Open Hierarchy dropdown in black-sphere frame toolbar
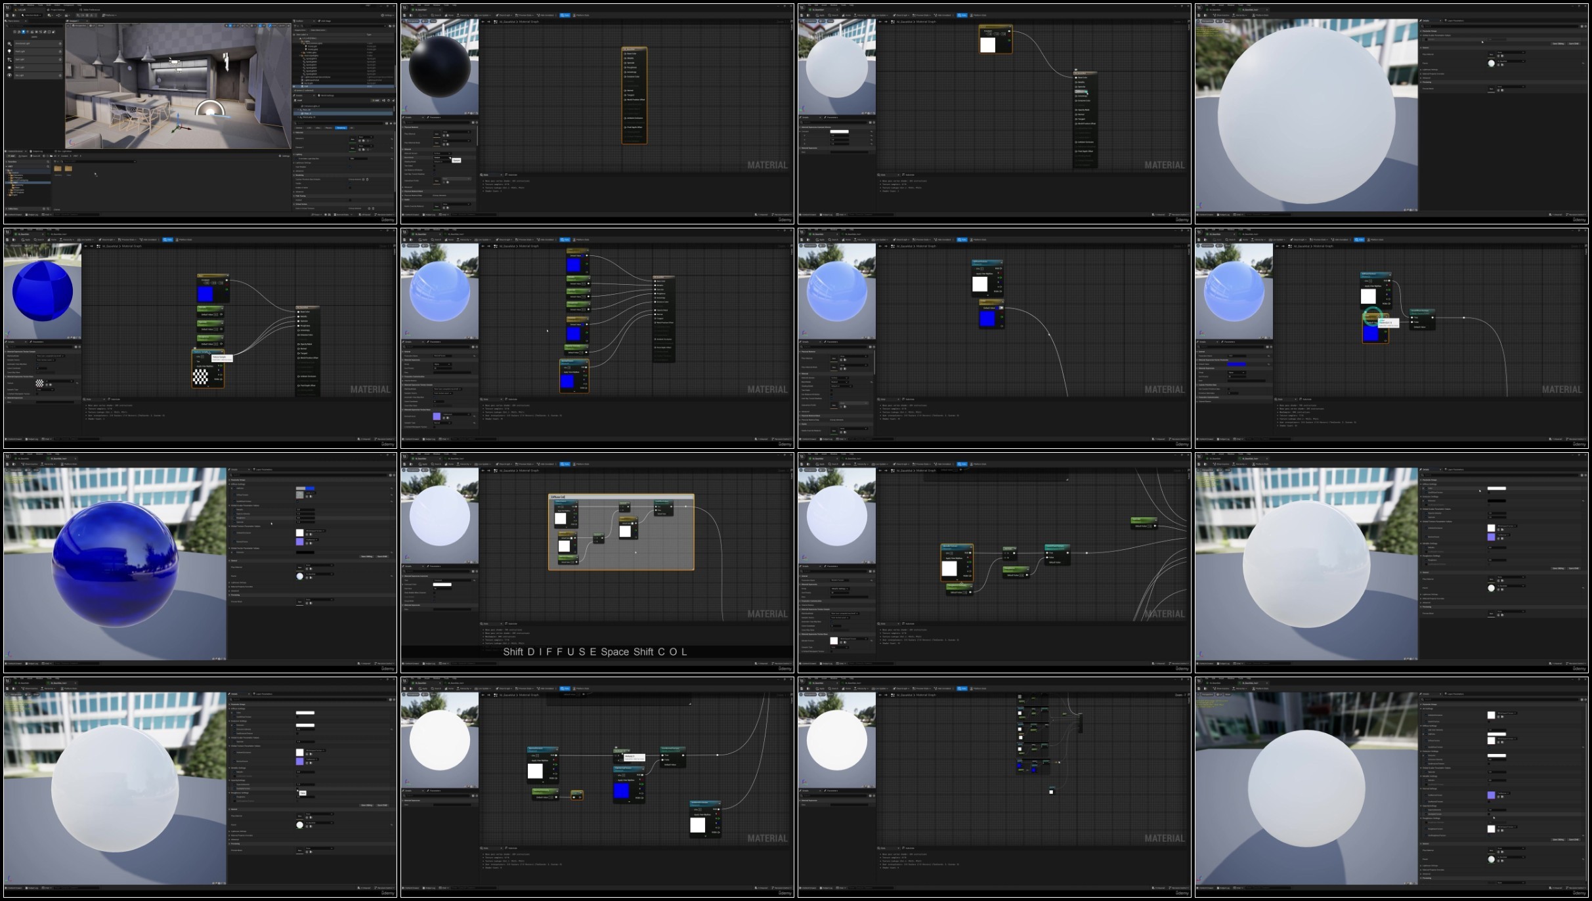Screen dimensions: 1592x901 (x=464, y=15)
